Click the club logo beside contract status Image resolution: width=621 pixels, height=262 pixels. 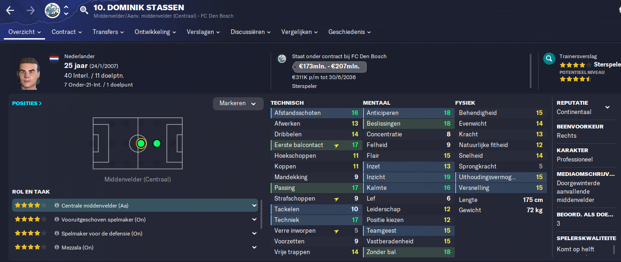point(281,59)
